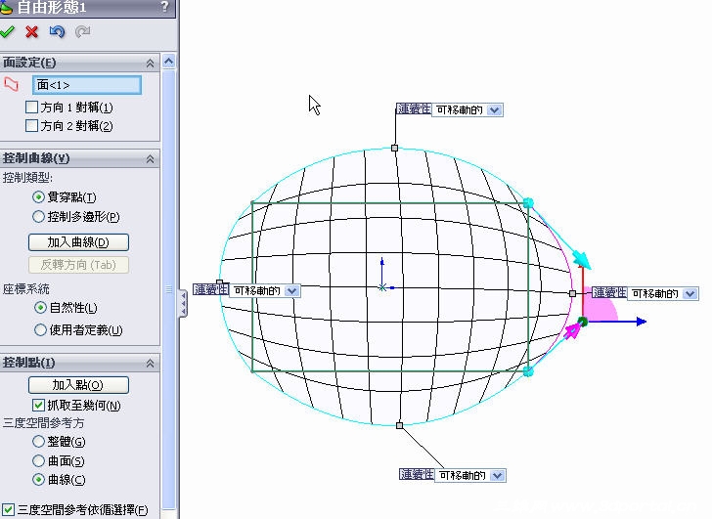Select 貫穿點 control type radio
712x519 pixels.
click(38, 196)
